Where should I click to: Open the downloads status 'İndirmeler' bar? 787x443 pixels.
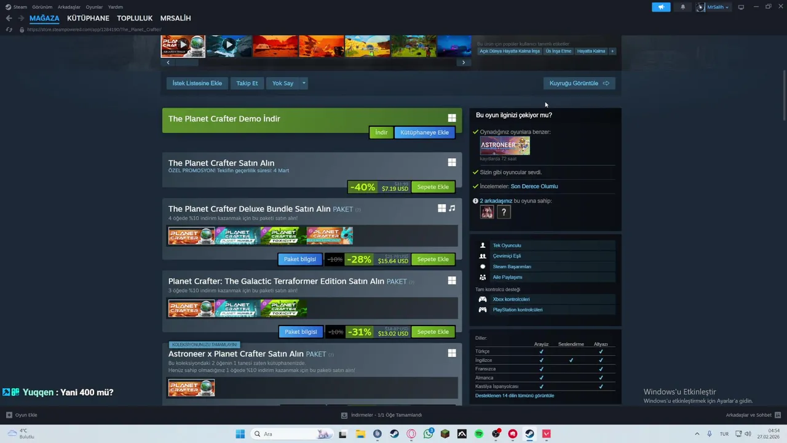coord(381,415)
